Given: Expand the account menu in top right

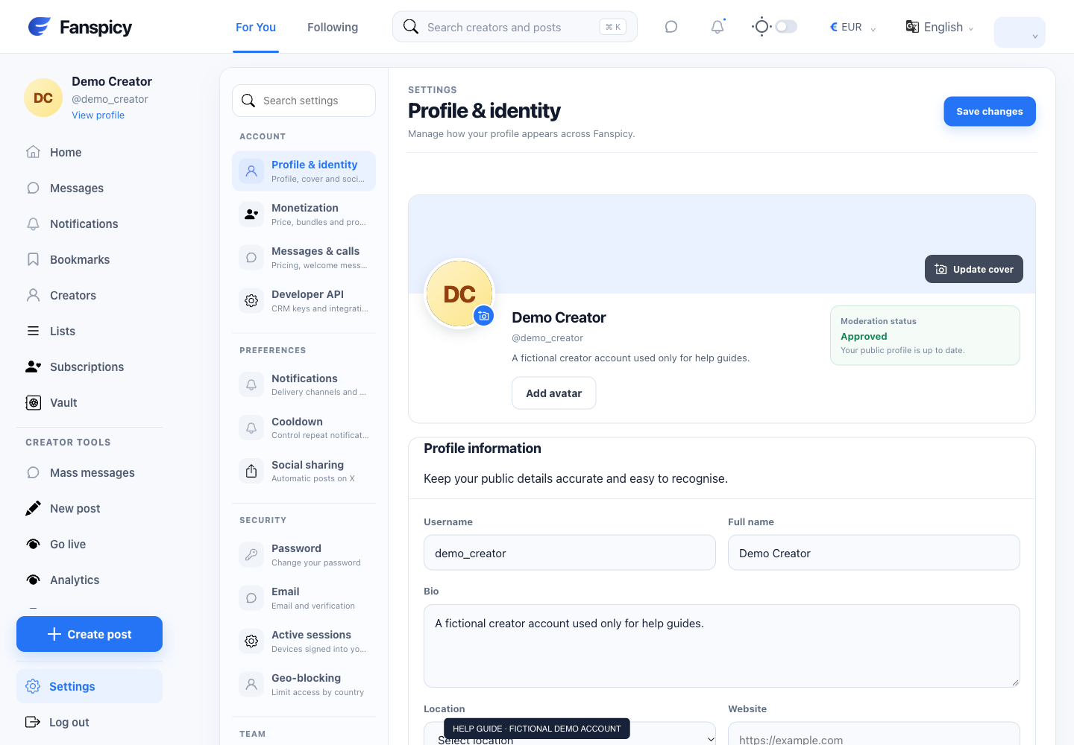Looking at the screenshot, I should point(1020,33).
